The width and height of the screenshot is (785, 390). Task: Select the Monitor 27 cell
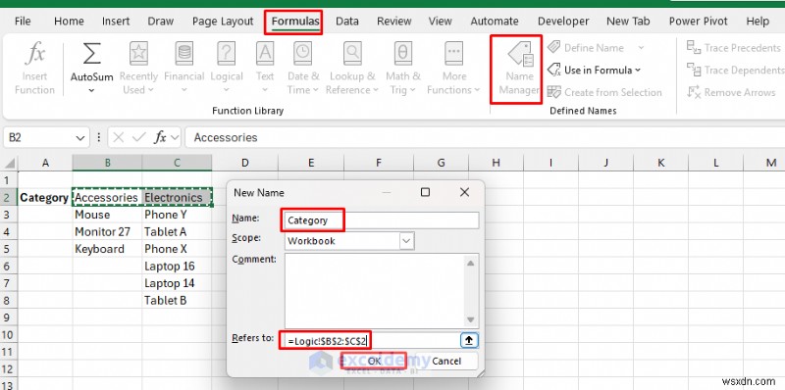(107, 232)
